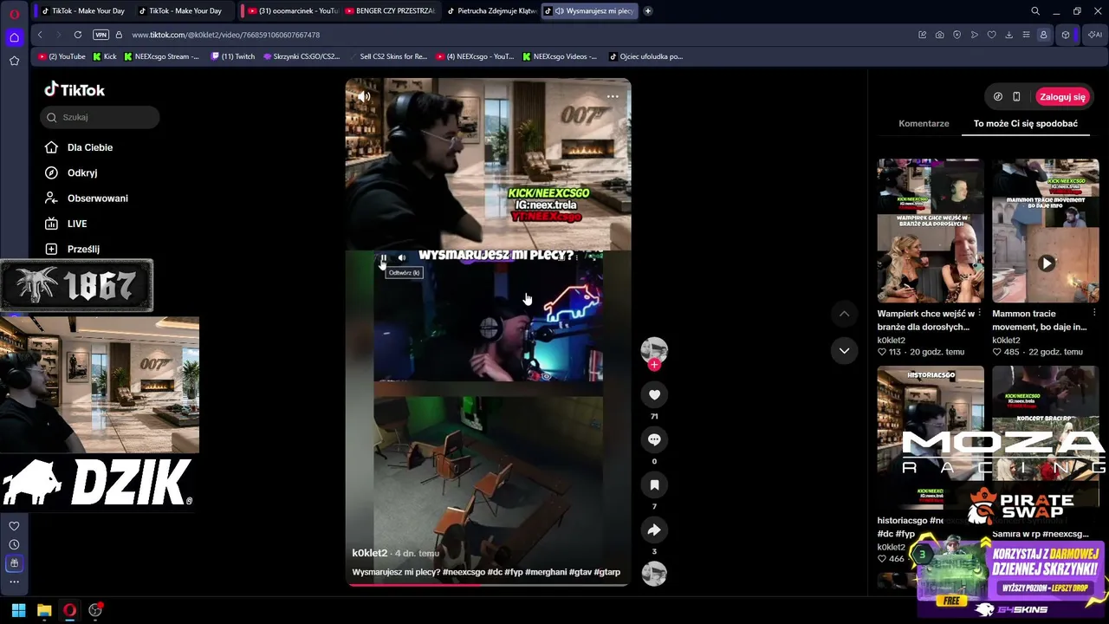1109x624 pixels.
Task: Click the #neexcsgo hashtag in the caption
Action: (x=464, y=572)
